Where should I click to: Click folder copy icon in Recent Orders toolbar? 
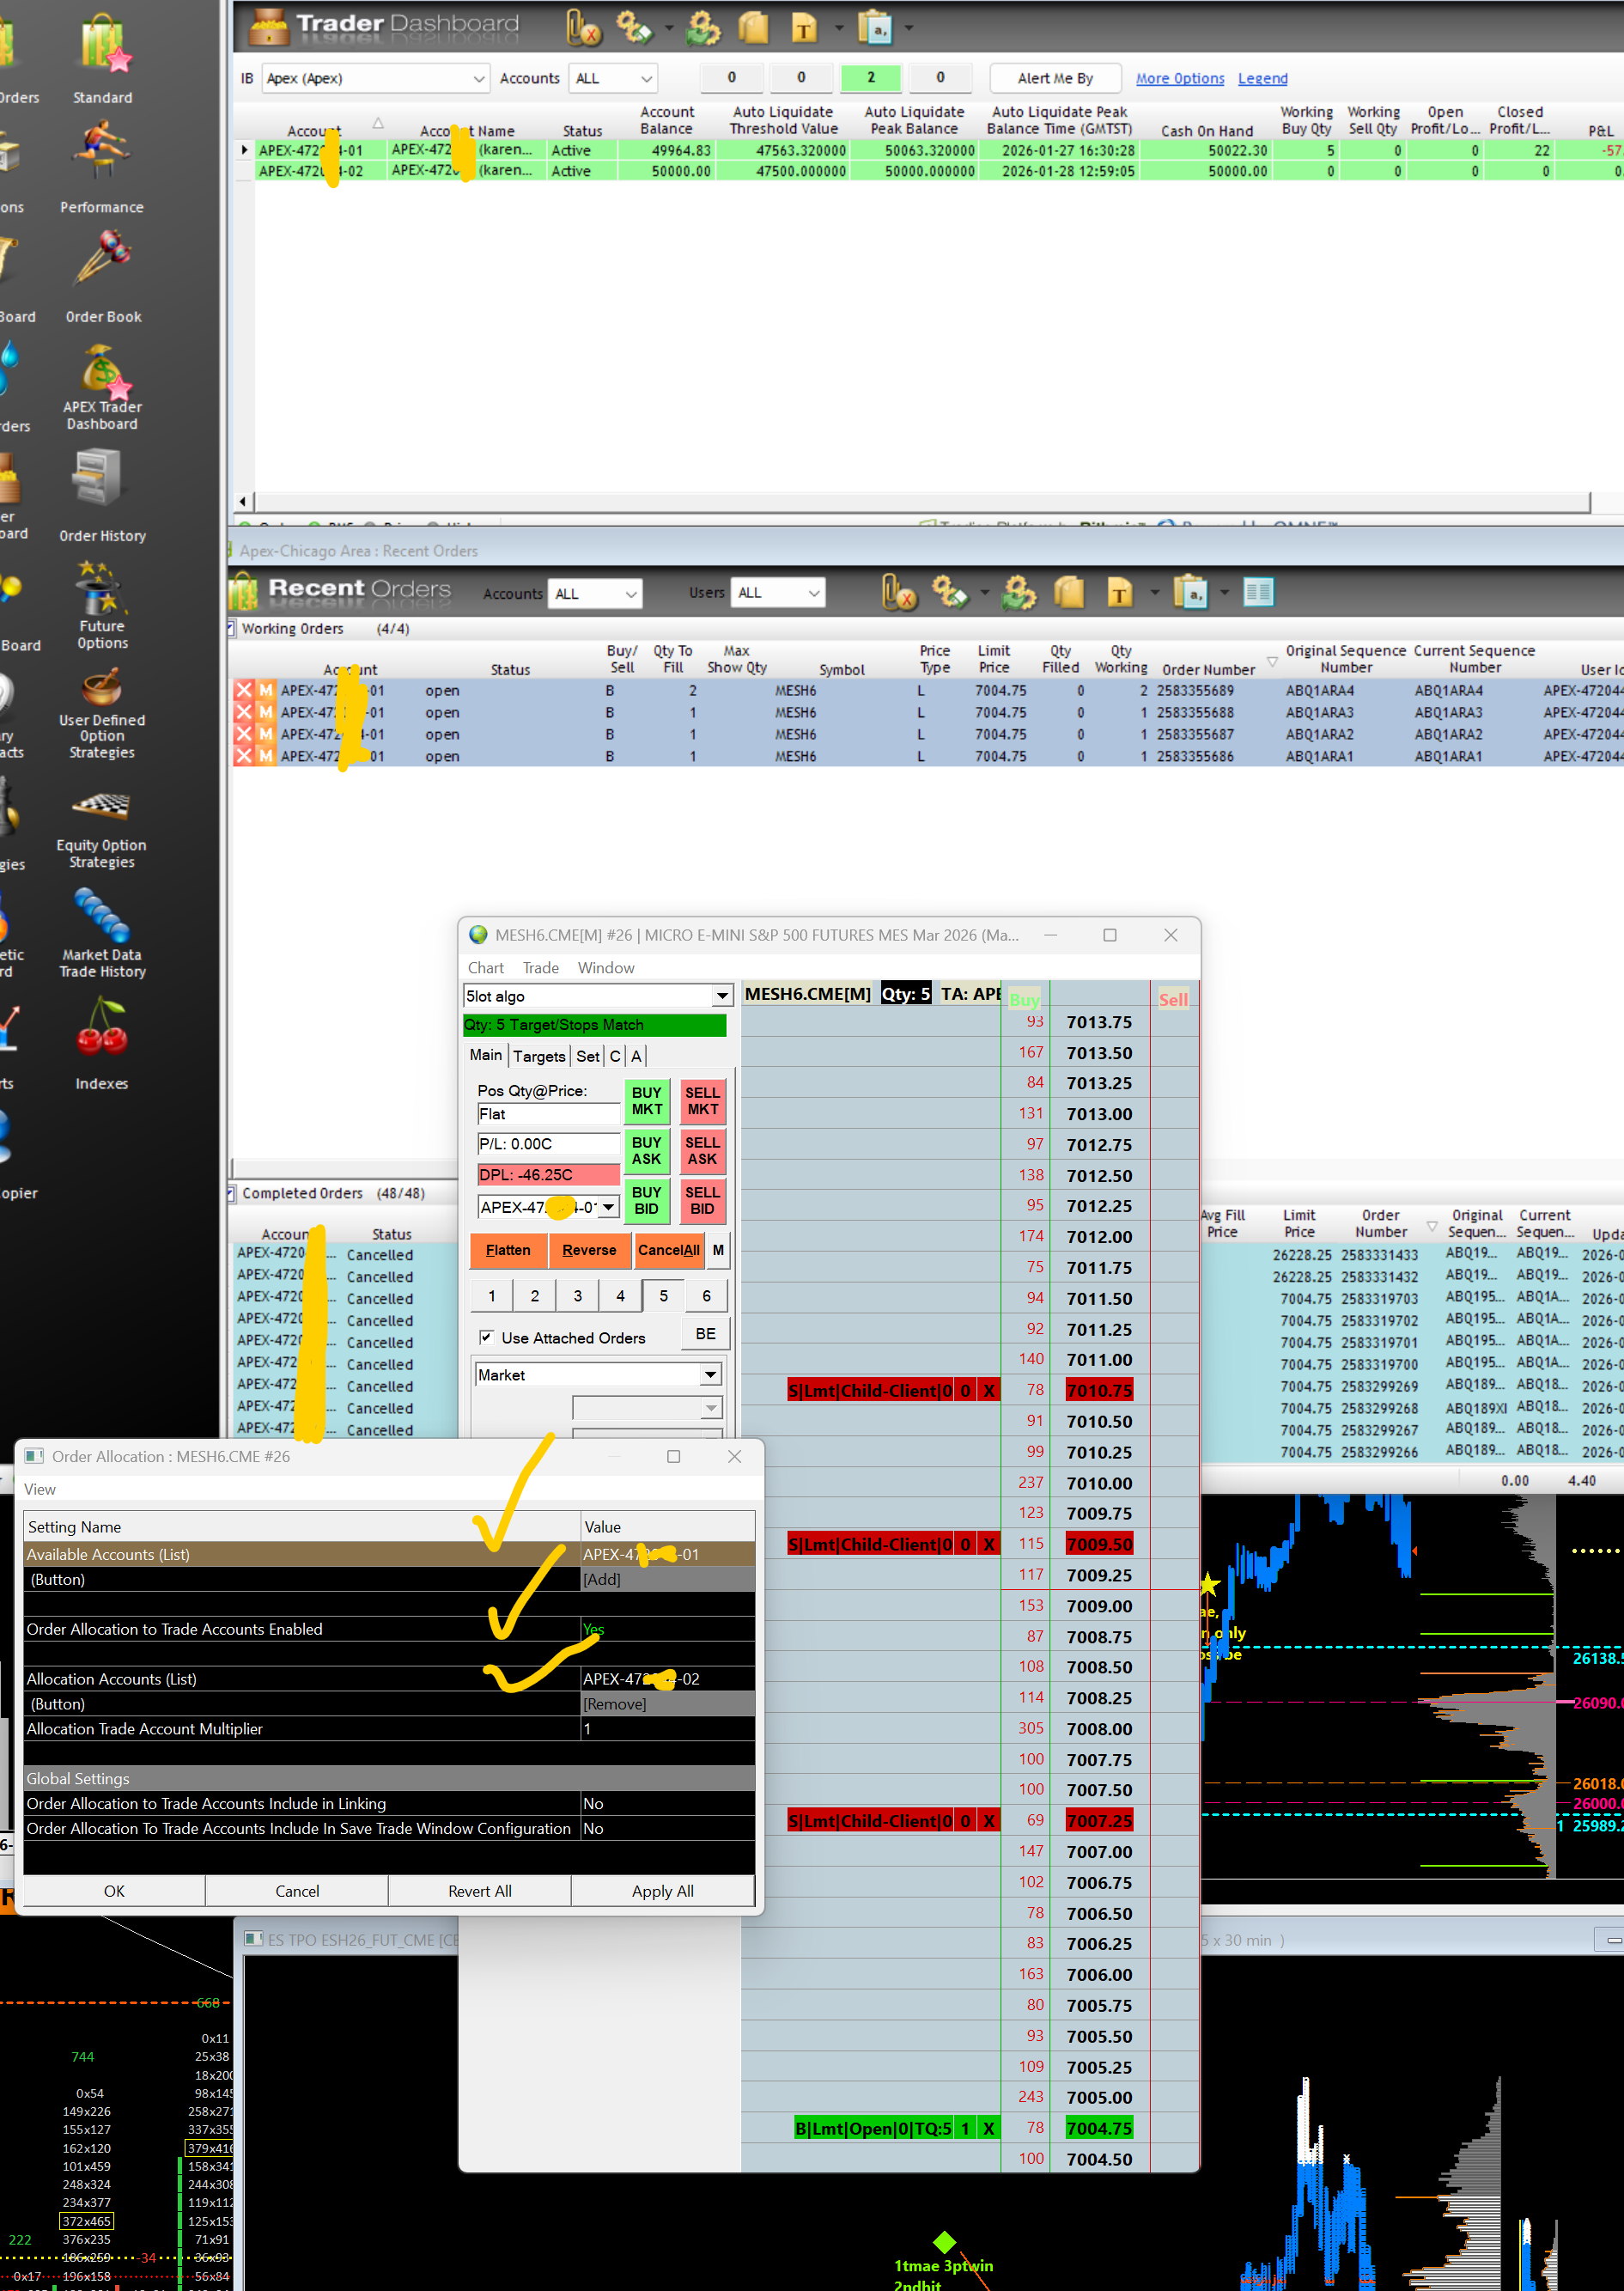click(x=1070, y=592)
